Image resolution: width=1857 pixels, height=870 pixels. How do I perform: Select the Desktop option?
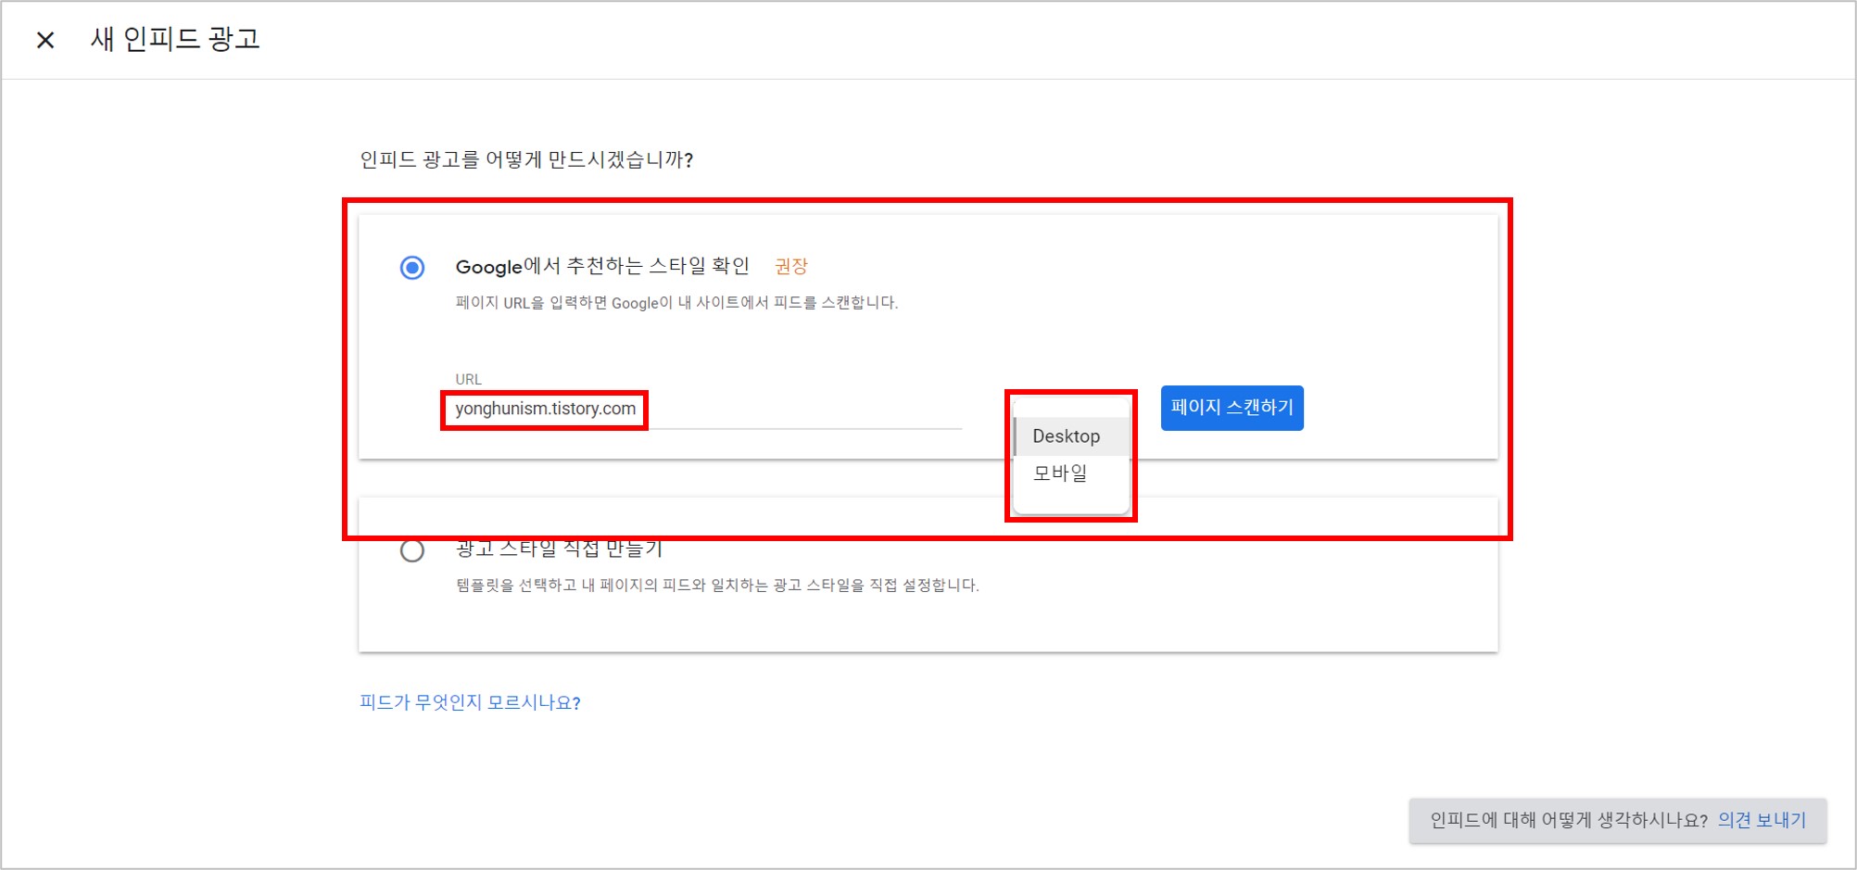coord(1067,435)
